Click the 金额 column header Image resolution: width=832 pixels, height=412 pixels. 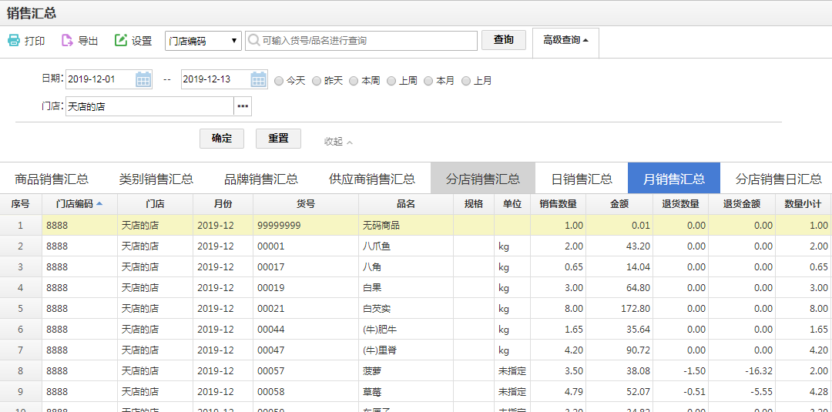point(619,204)
